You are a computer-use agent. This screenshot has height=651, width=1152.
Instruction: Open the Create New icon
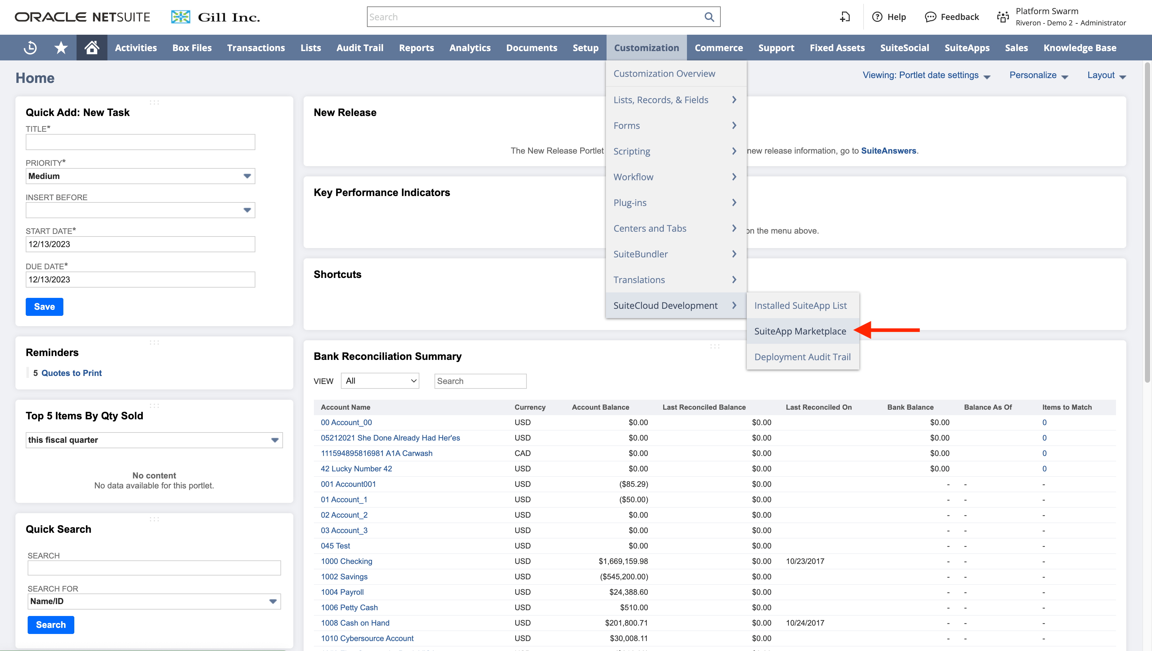click(845, 17)
